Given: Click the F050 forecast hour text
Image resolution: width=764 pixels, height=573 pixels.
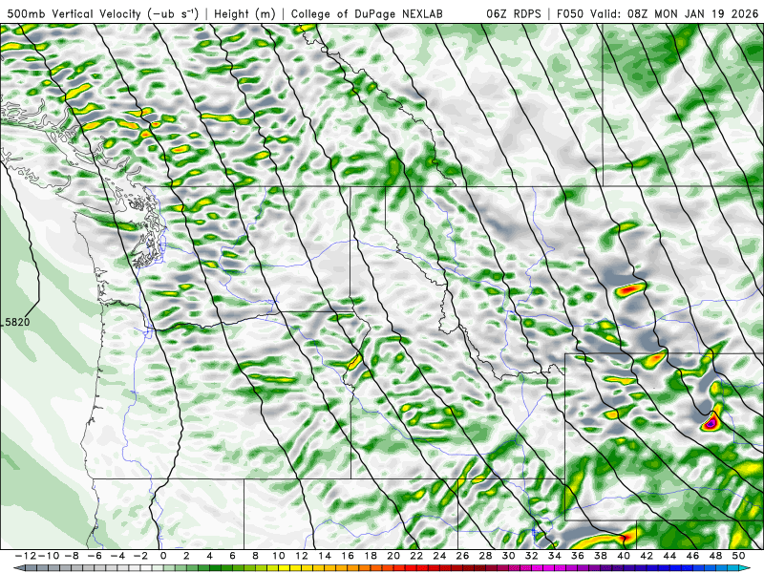Looking at the screenshot, I should [x=570, y=13].
